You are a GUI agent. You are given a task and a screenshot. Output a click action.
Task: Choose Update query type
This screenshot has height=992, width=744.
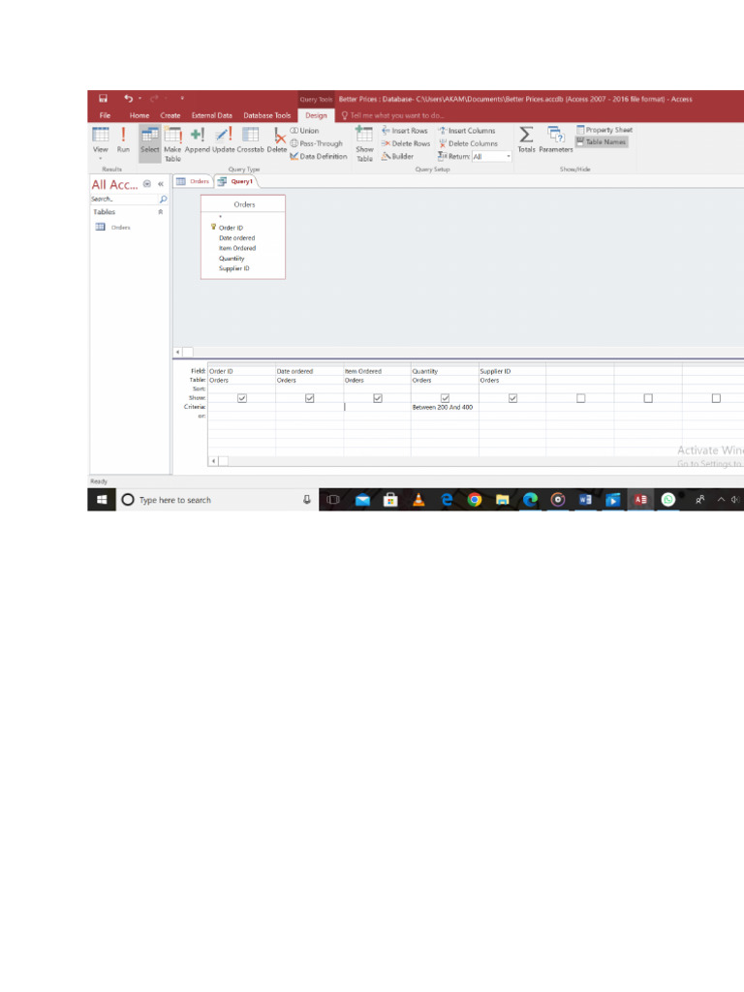[224, 140]
